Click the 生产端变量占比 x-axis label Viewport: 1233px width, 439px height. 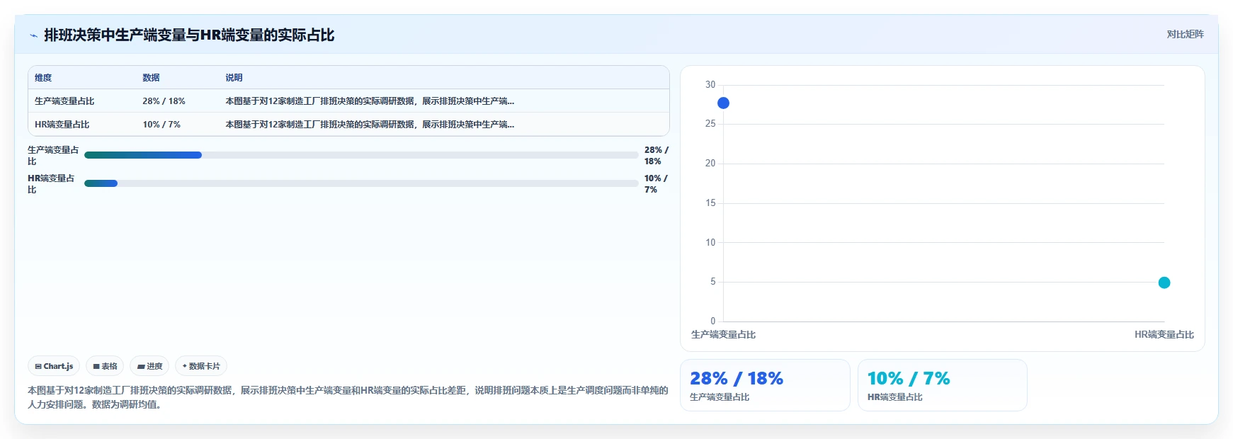tap(723, 335)
